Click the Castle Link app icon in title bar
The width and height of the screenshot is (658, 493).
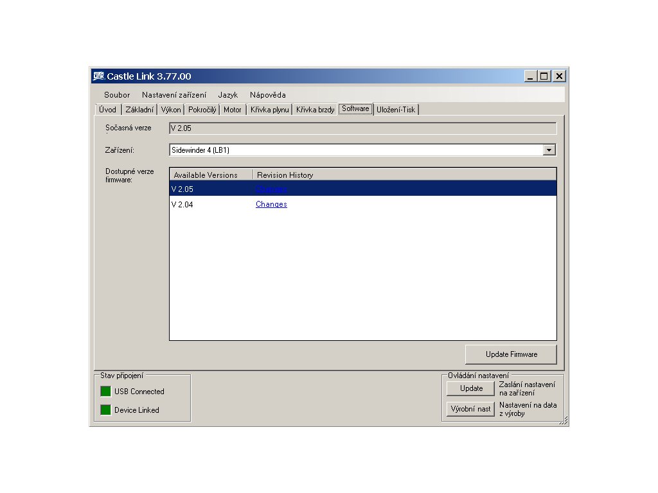98,76
